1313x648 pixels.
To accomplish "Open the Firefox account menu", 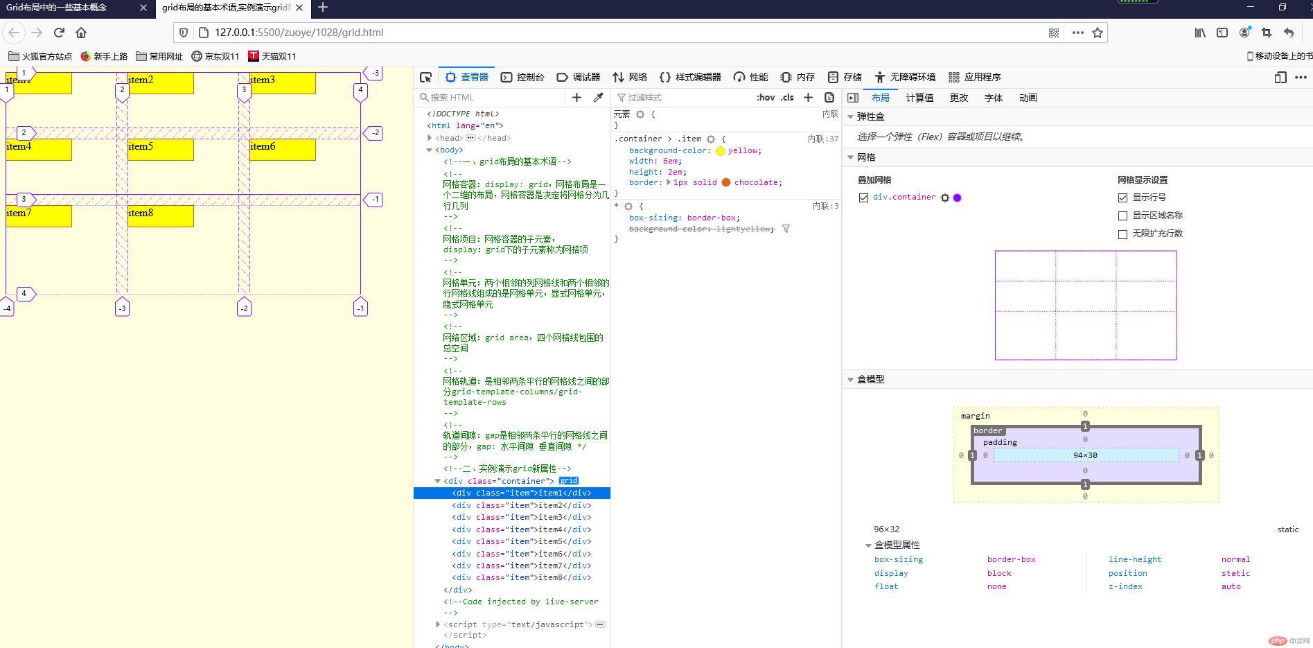I will pyautogui.click(x=1244, y=33).
